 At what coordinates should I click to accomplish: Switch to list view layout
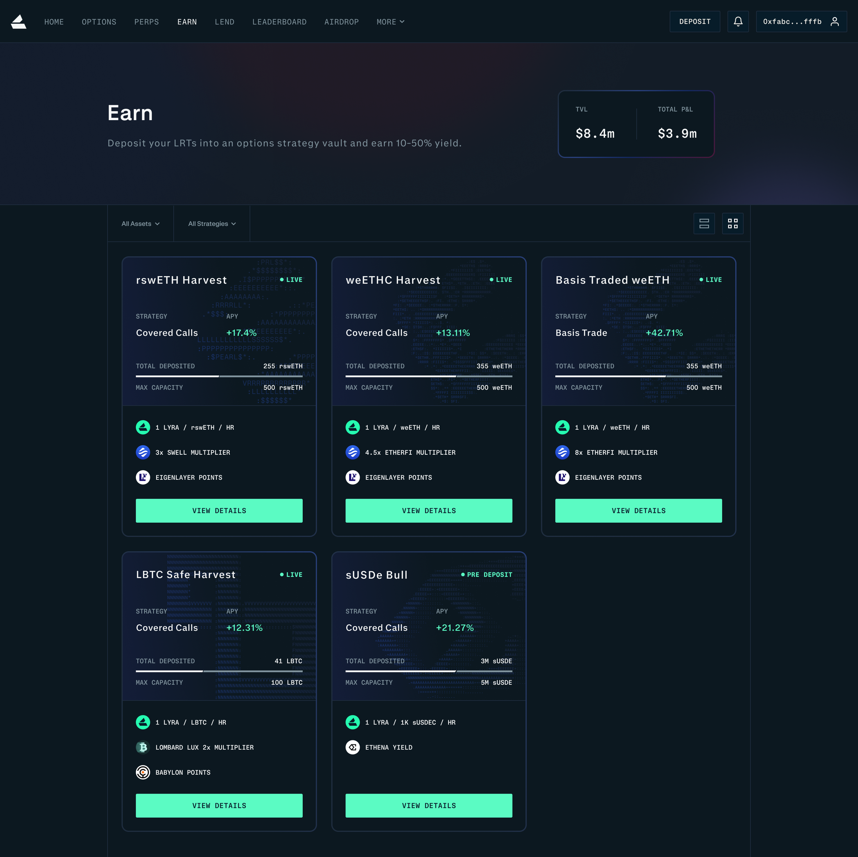coord(704,223)
